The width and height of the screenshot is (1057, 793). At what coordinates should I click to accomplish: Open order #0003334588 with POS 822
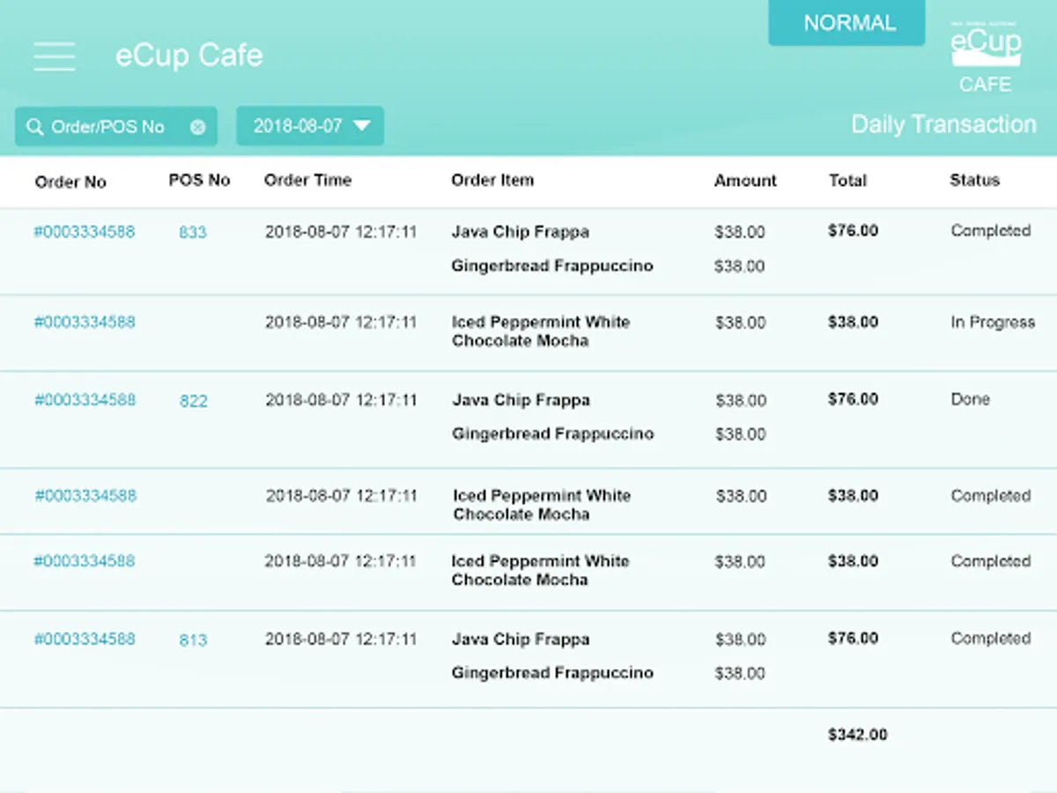pyautogui.click(x=85, y=400)
